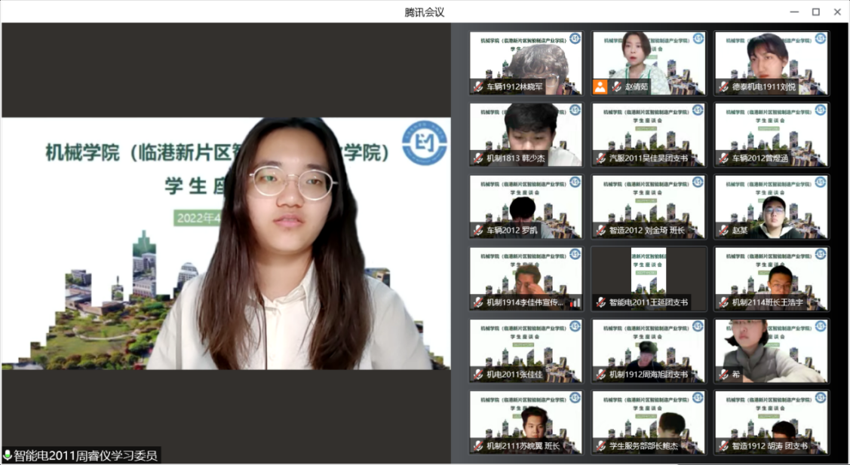Image resolution: width=850 pixels, height=465 pixels.
Task: Click the 机制2114班长王浩宇 name label
Action: click(x=767, y=302)
